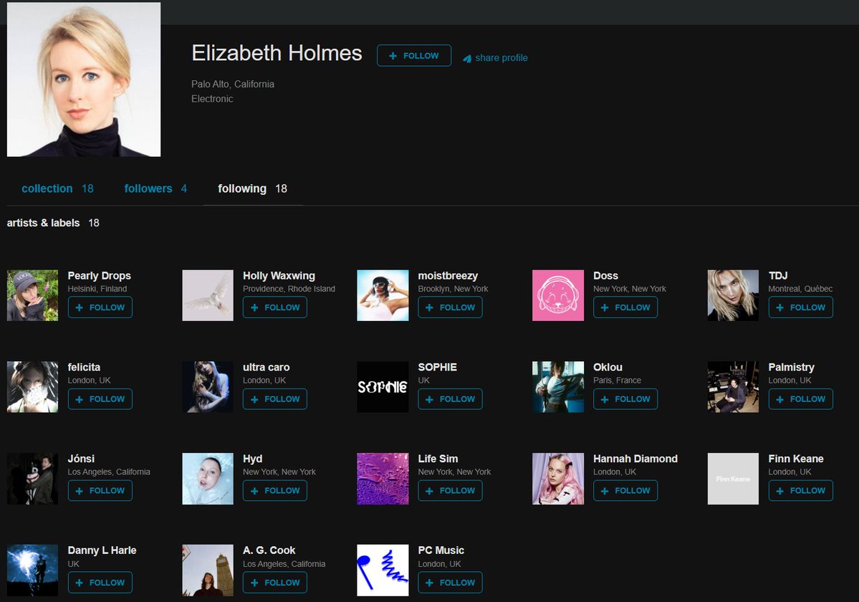This screenshot has height=602, width=859.
Task: Visit Doss name link
Action: point(605,275)
